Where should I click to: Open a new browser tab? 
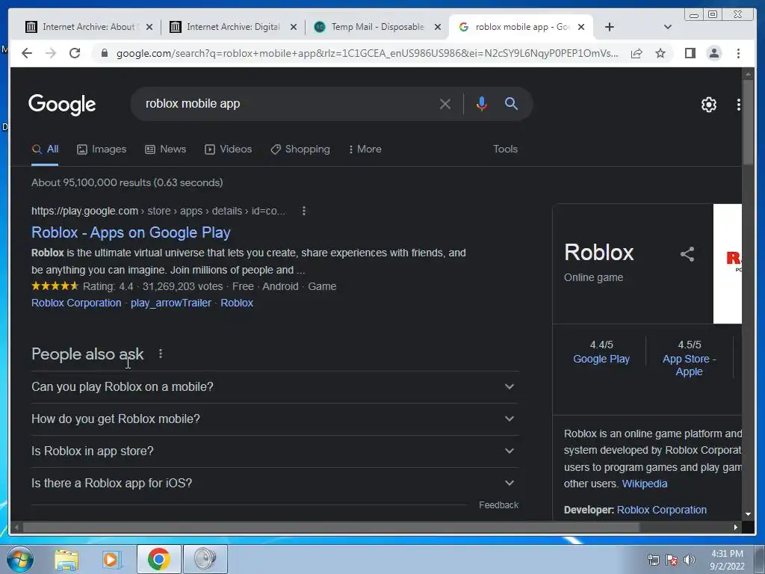tap(610, 27)
